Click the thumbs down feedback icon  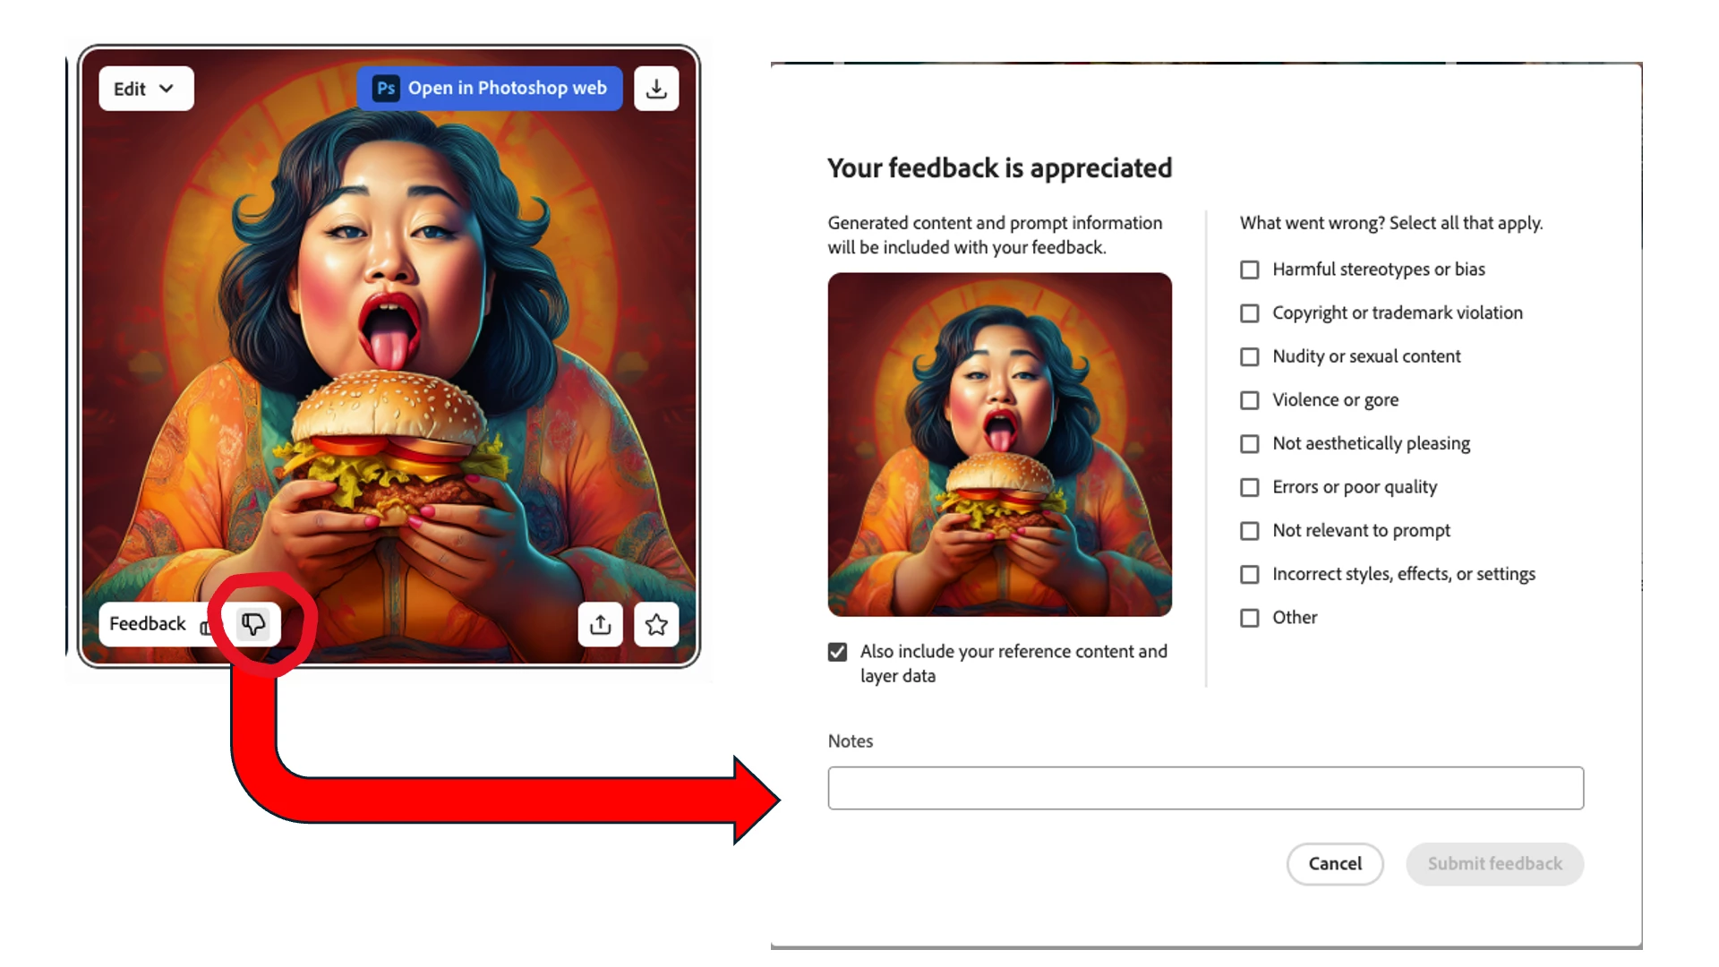[253, 624]
